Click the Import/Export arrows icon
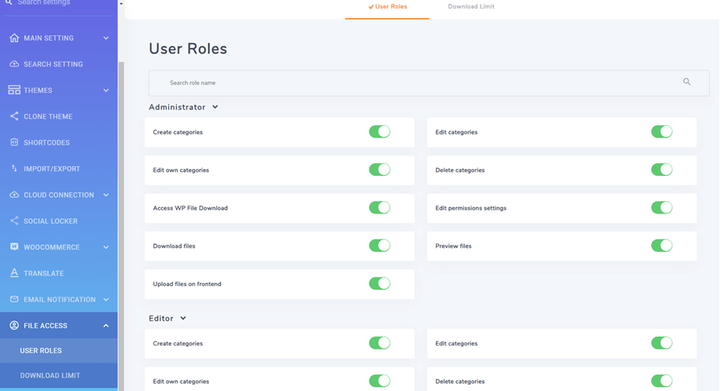 pos(14,169)
